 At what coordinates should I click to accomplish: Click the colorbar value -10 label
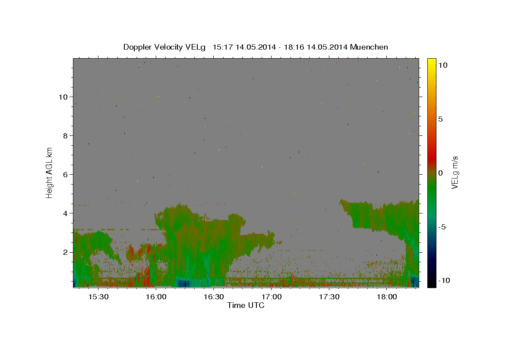tap(444, 280)
